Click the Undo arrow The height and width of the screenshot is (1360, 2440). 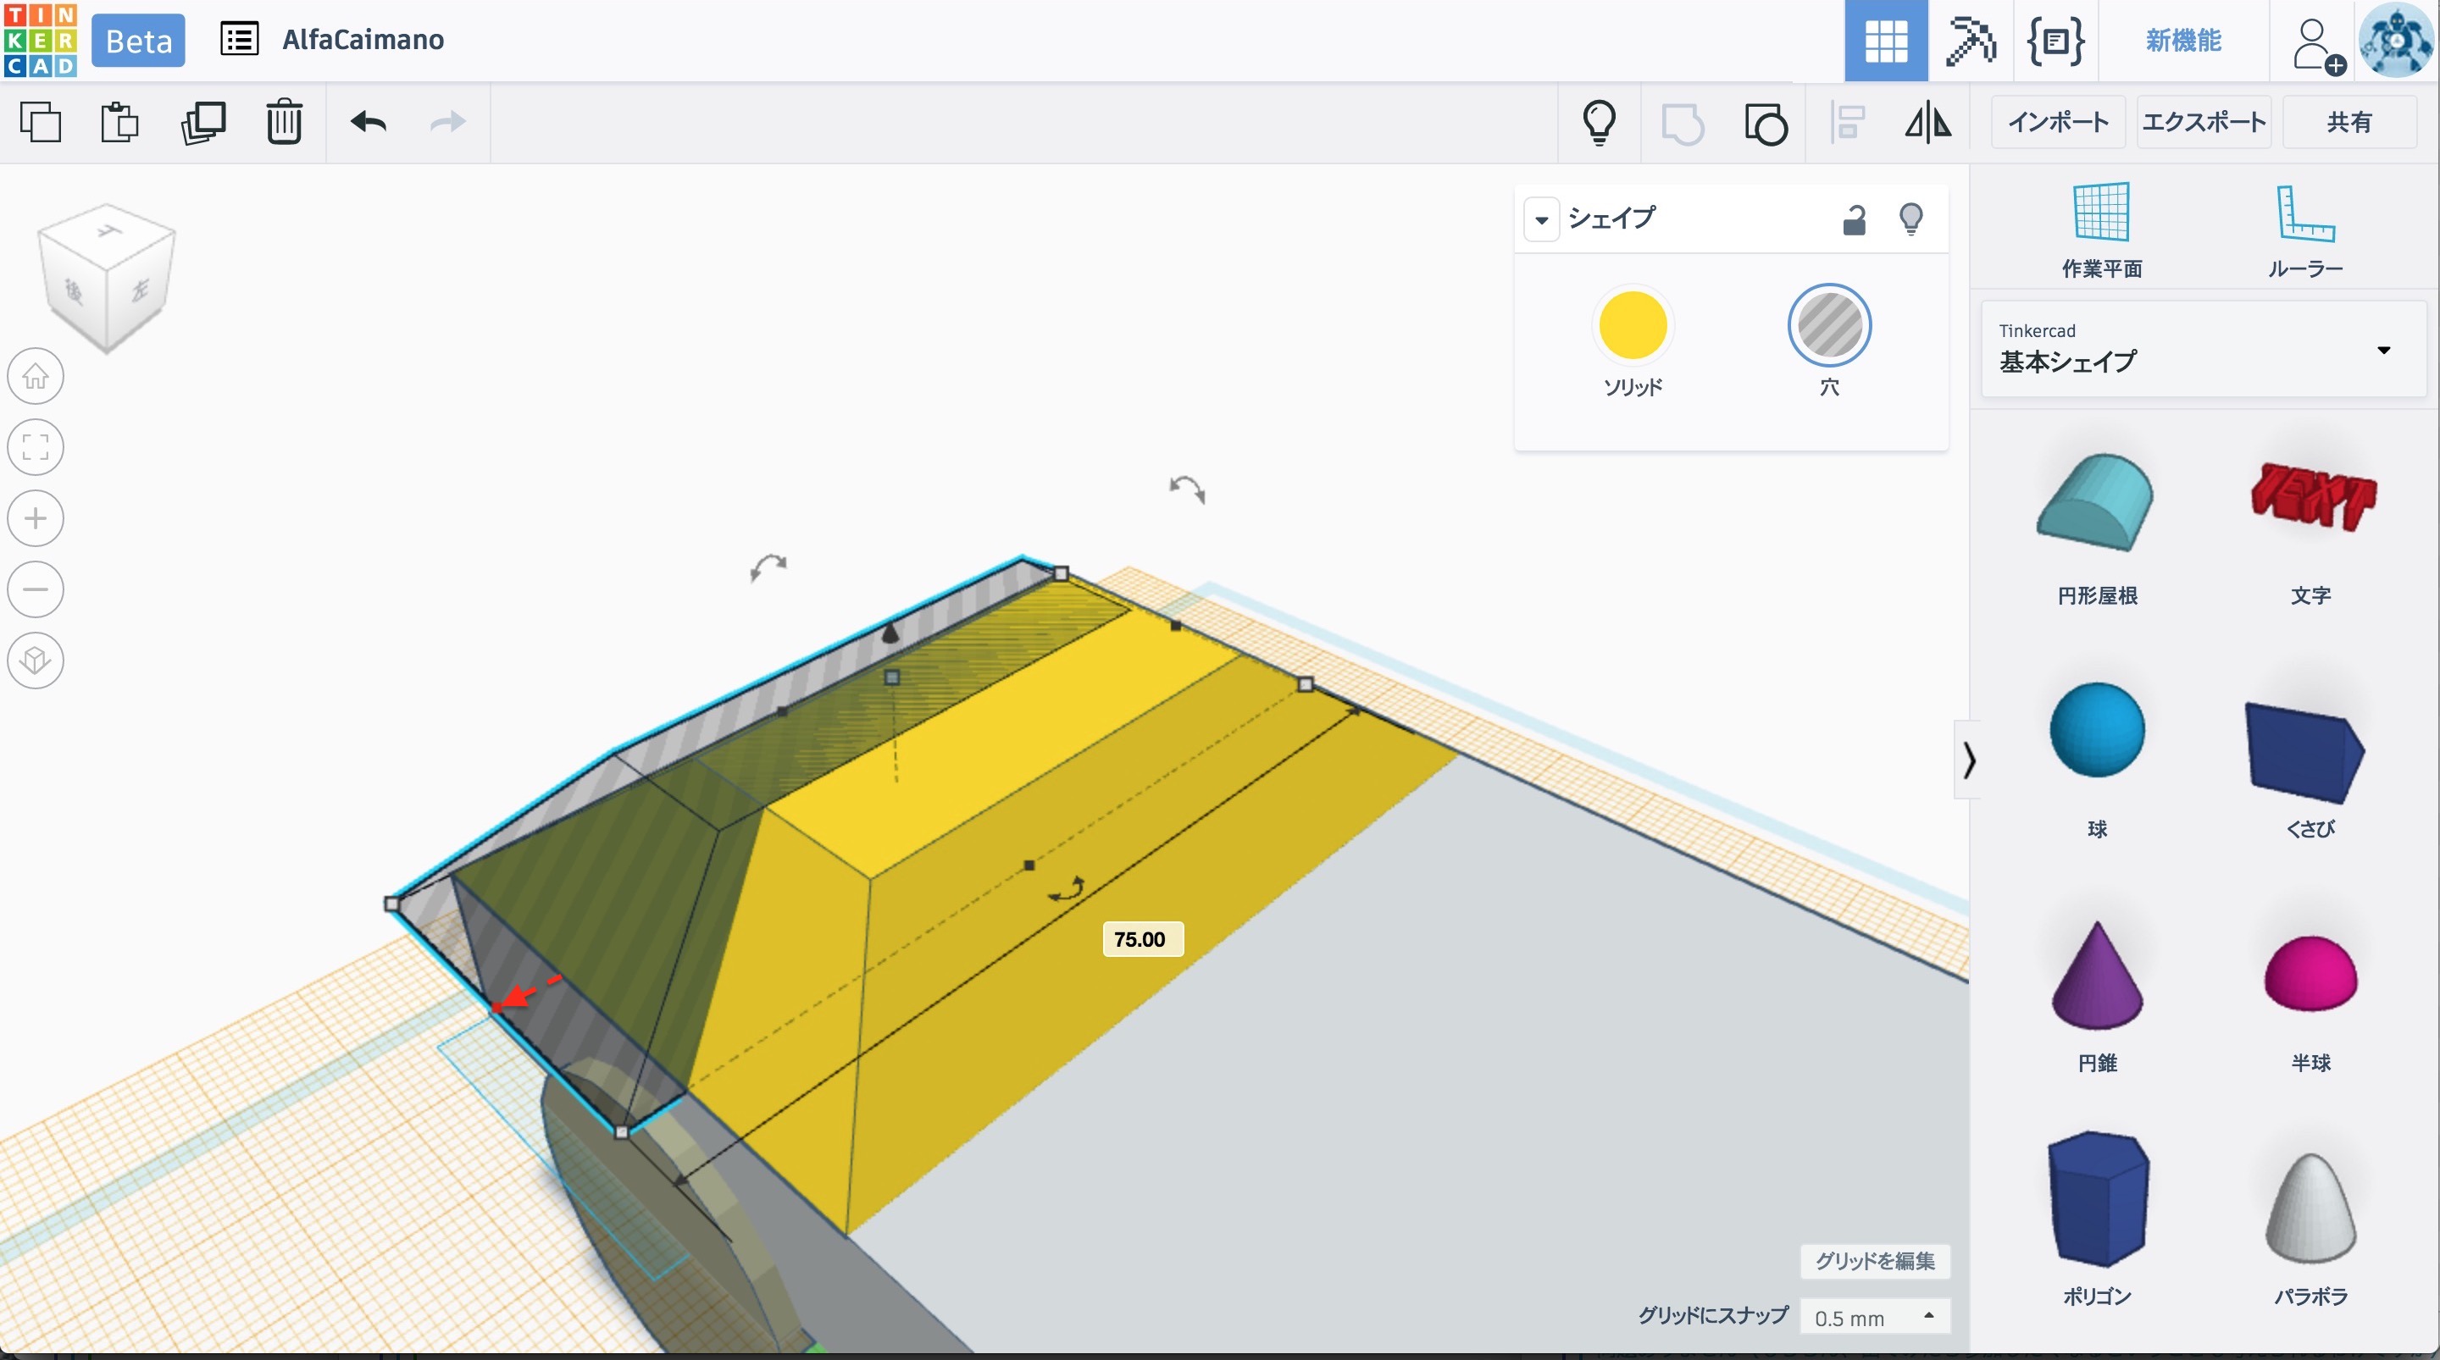coord(369,122)
